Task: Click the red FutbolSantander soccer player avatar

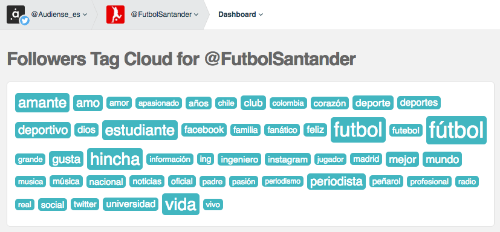Action: (x=115, y=14)
